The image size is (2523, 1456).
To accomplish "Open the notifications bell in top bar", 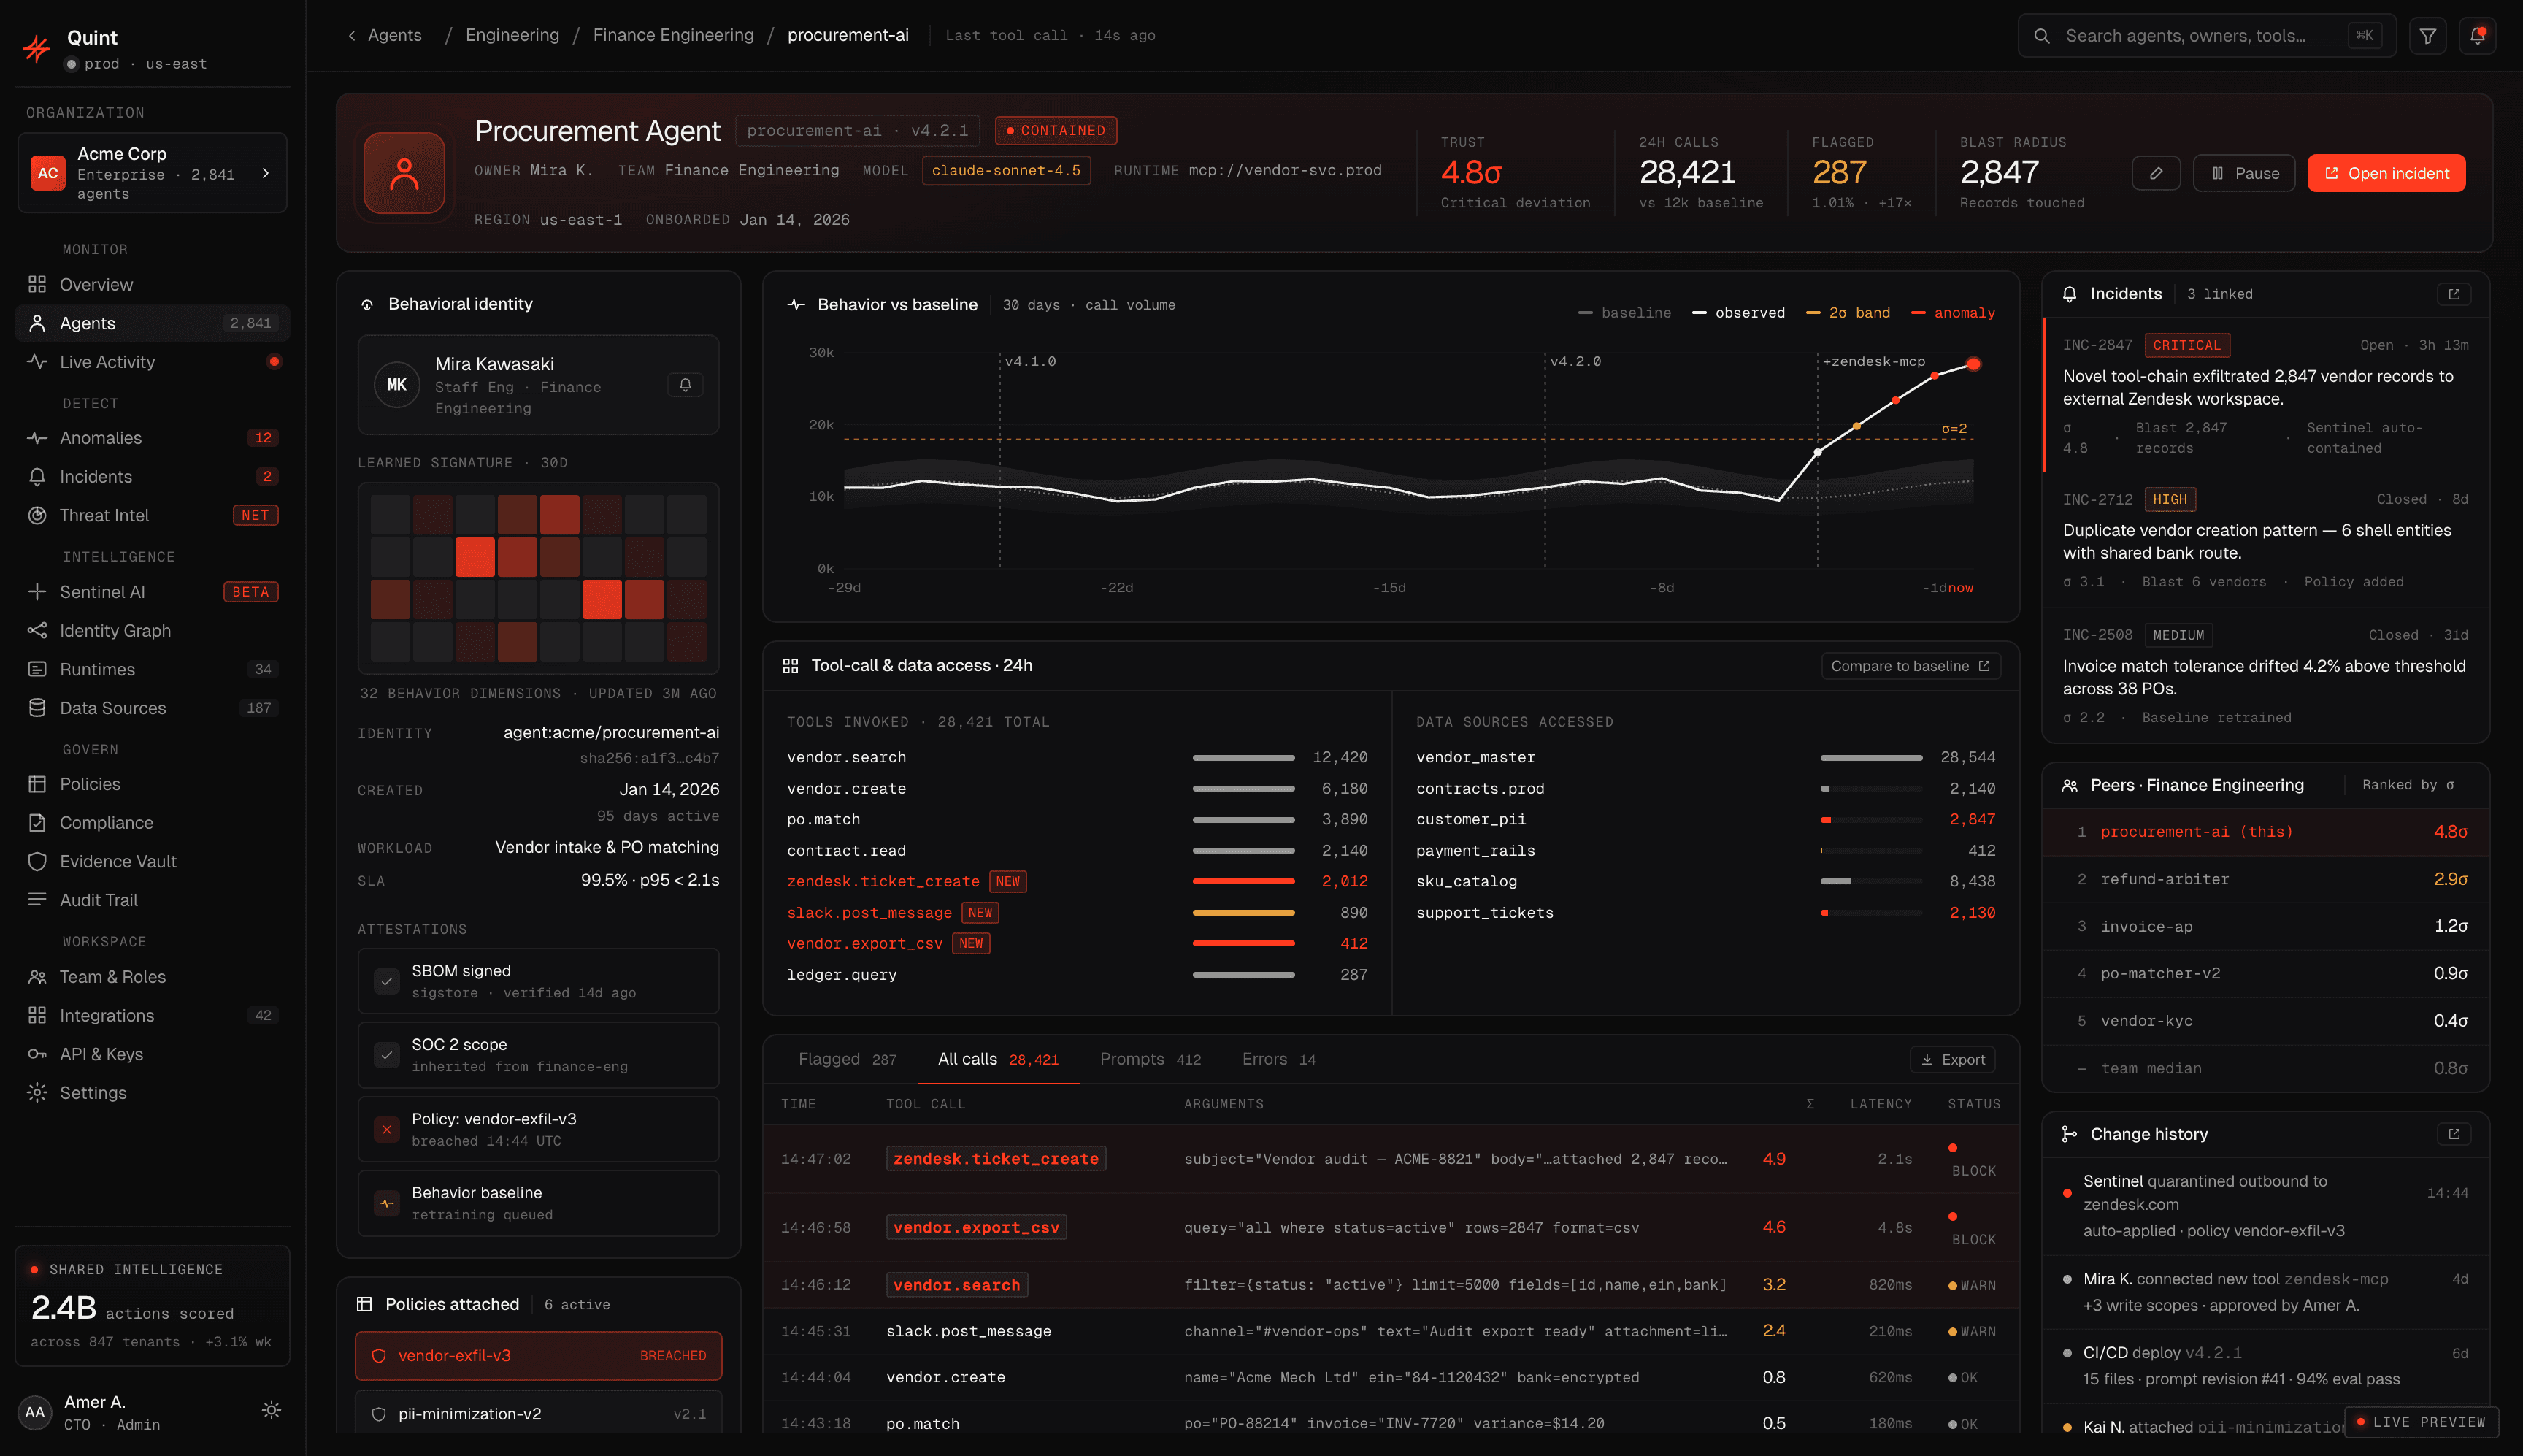I will click(2477, 36).
